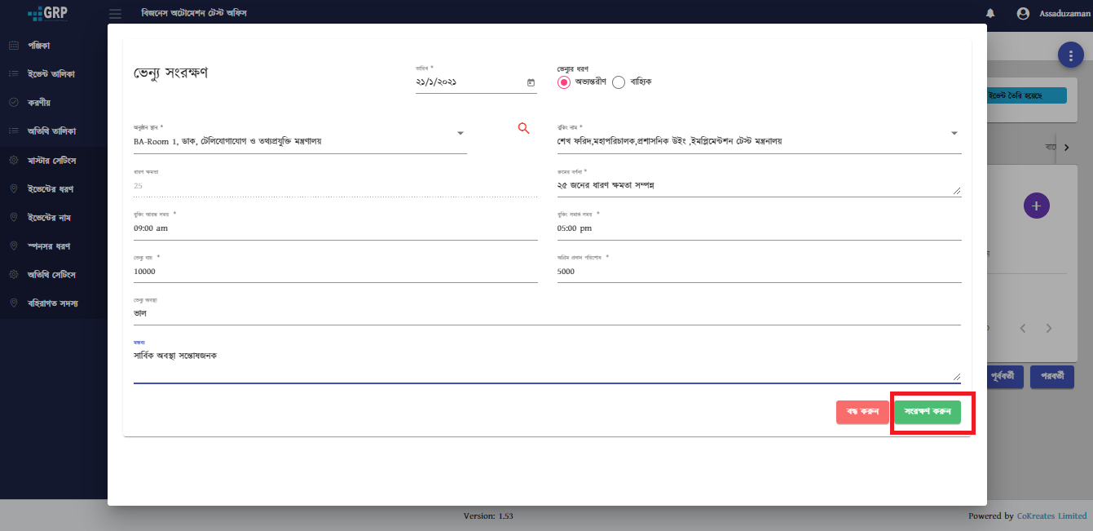Click the booking end time 05:00 pm field
The width and height of the screenshot is (1093, 531).
click(x=760, y=228)
